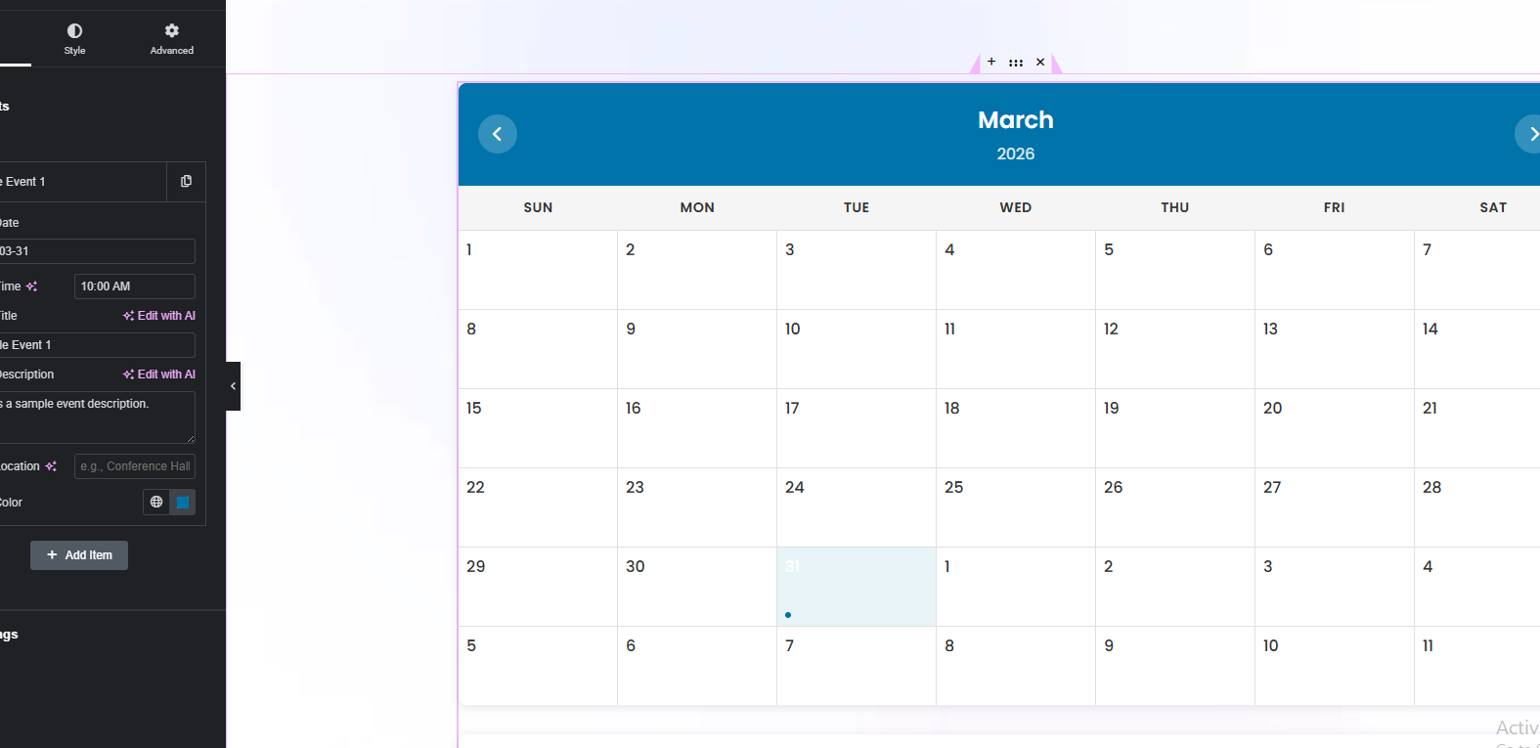Hide the editor panel with the side chevron
This screenshot has width=1540, height=748.
tap(233, 385)
